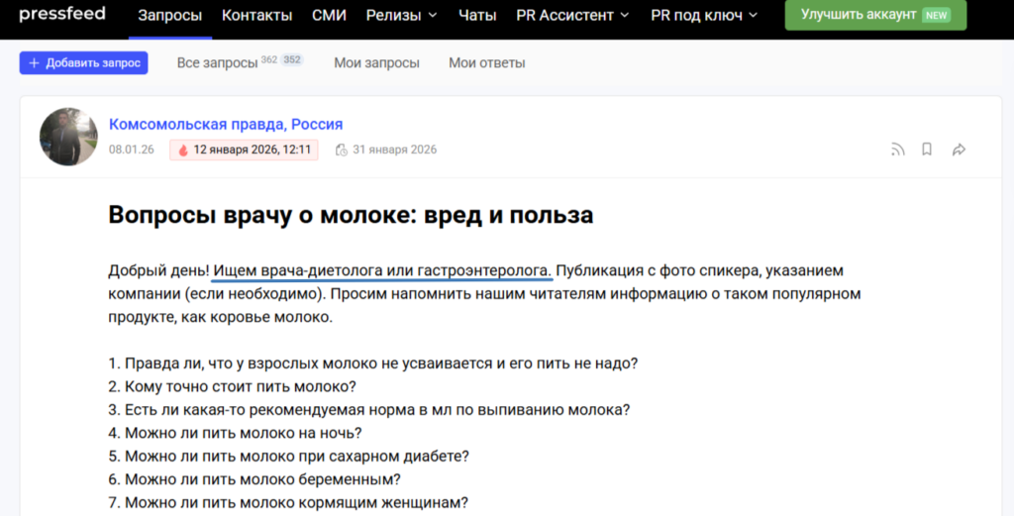Click question 5 about сахарном диабете

tap(288, 457)
